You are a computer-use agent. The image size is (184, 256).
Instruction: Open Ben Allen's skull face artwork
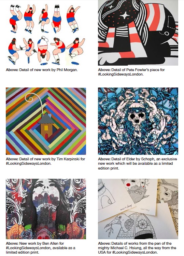46,209
